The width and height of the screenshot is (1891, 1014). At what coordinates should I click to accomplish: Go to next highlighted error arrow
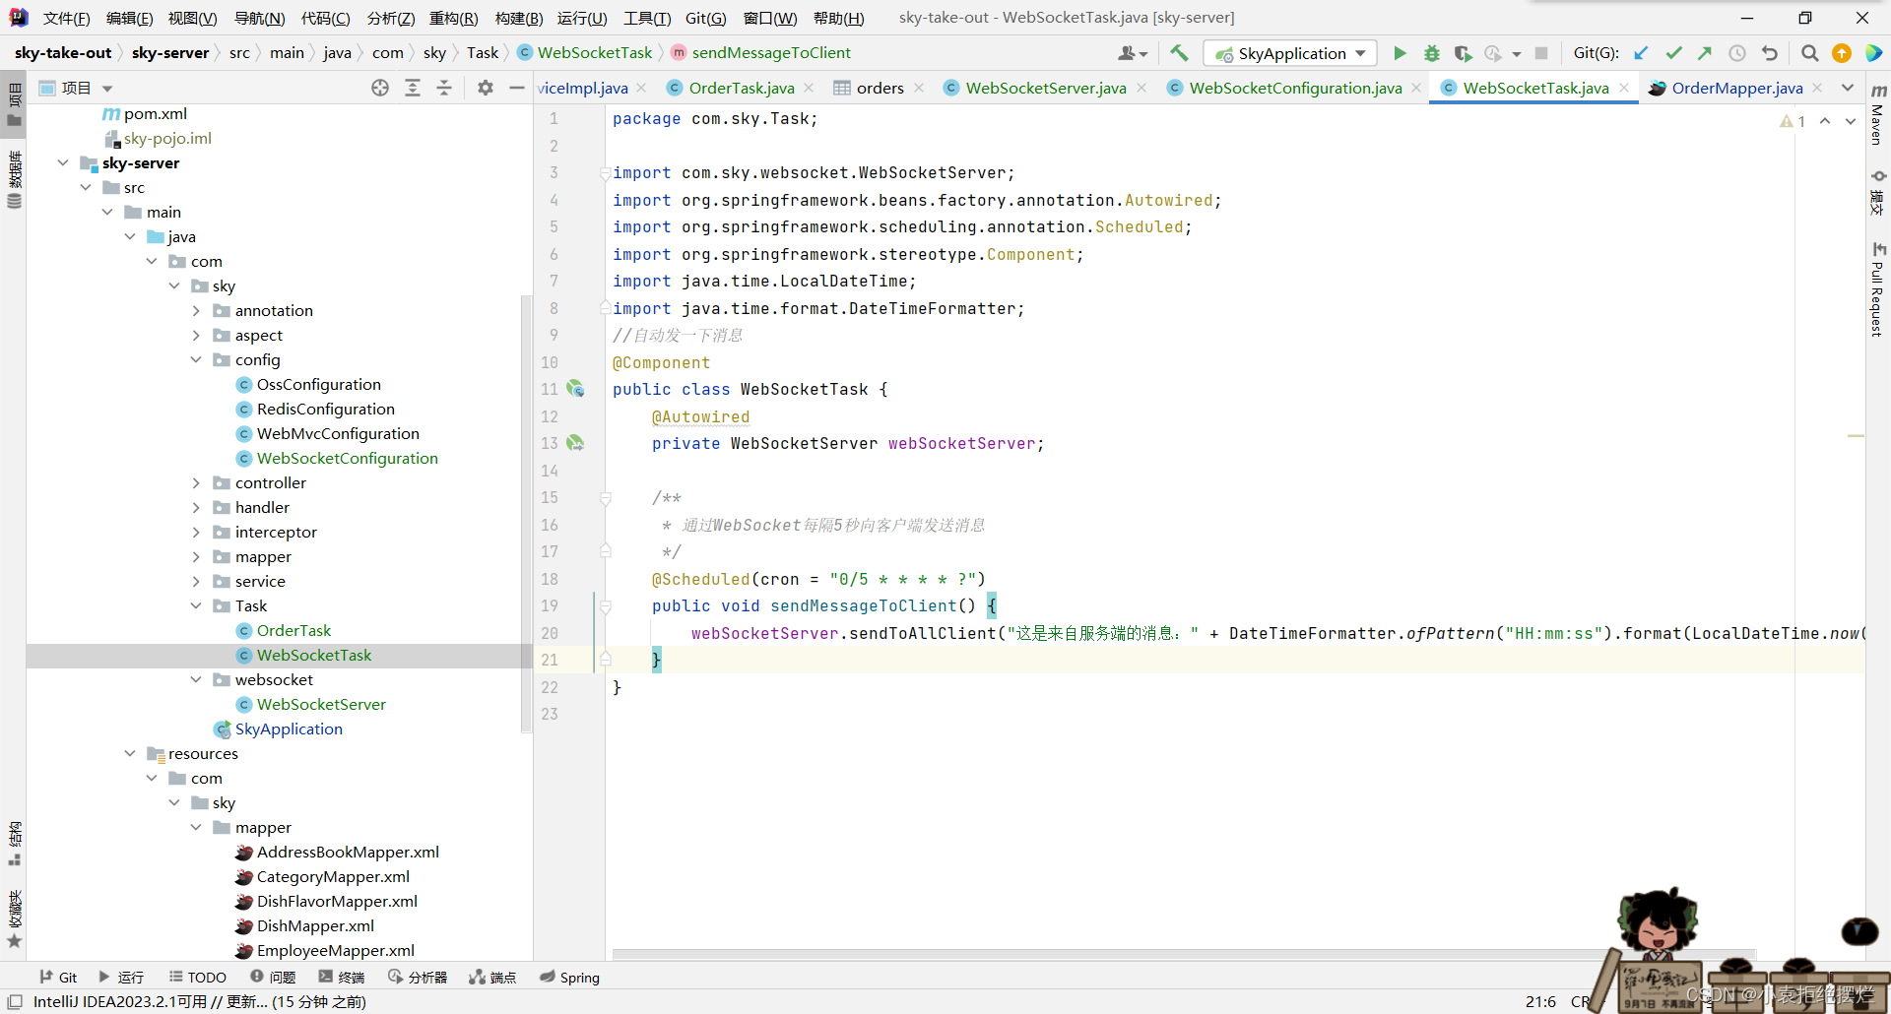tap(1851, 121)
